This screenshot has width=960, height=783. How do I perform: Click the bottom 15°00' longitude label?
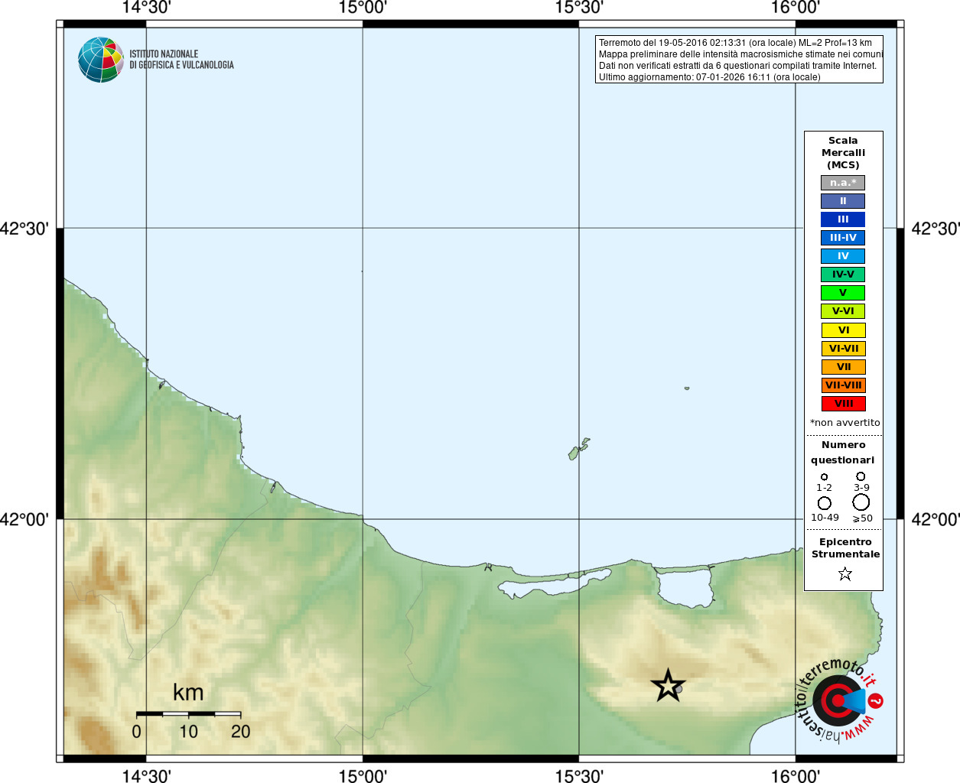tap(363, 776)
